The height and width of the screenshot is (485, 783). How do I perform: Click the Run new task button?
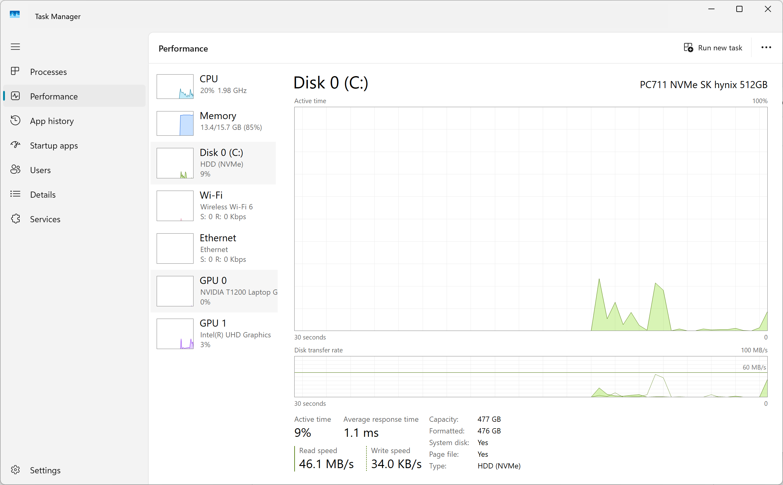click(x=713, y=48)
